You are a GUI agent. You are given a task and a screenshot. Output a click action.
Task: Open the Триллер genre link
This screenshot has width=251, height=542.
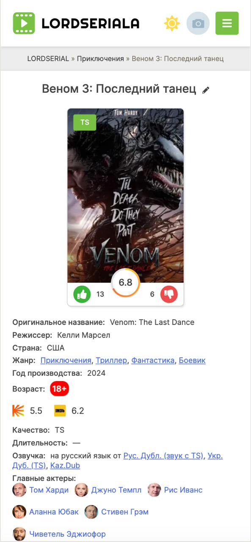point(111,360)
